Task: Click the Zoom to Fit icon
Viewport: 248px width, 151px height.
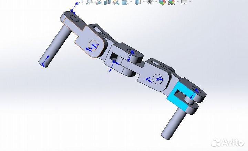Action: click(81, 2)
